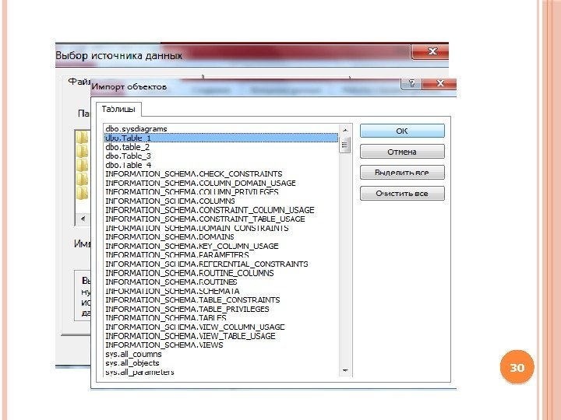Click top folder icon in background window
Image resolution: width=561 pixels, height=420 pixels.
[83, 137]
